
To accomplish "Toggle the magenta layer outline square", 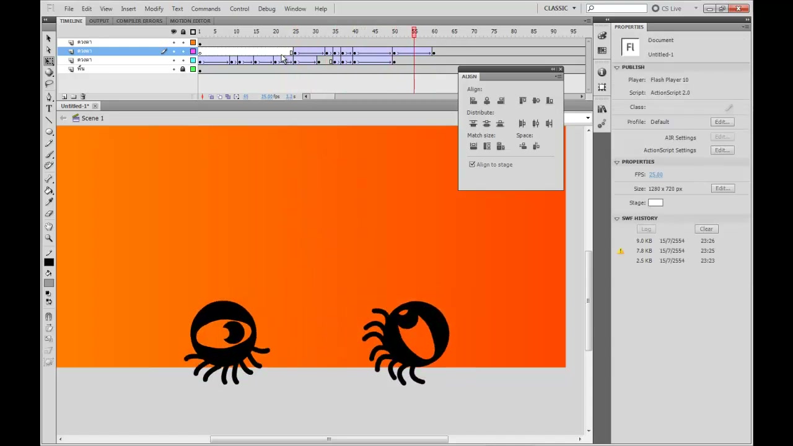I will (x=193, y=51).
